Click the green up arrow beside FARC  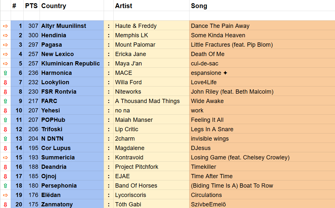point(5,101)
